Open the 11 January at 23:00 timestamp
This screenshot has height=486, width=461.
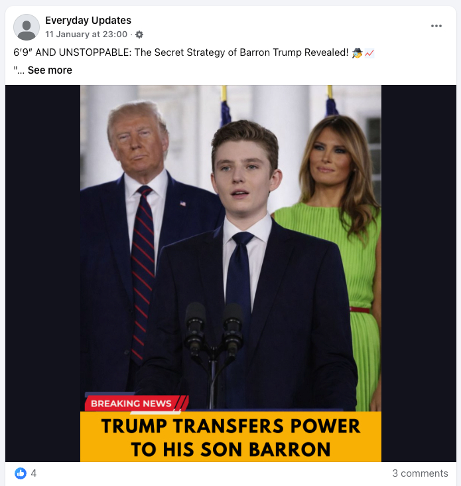click(86, 35)
